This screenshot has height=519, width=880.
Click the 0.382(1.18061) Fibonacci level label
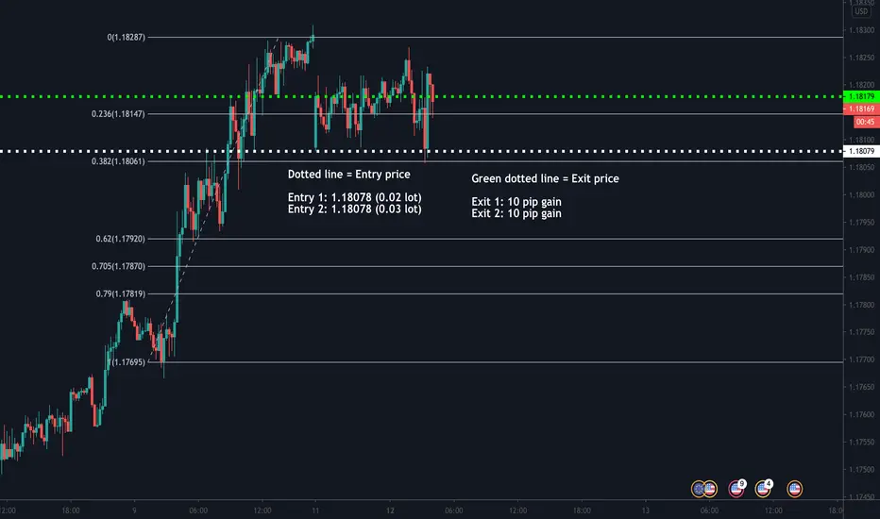118,161
